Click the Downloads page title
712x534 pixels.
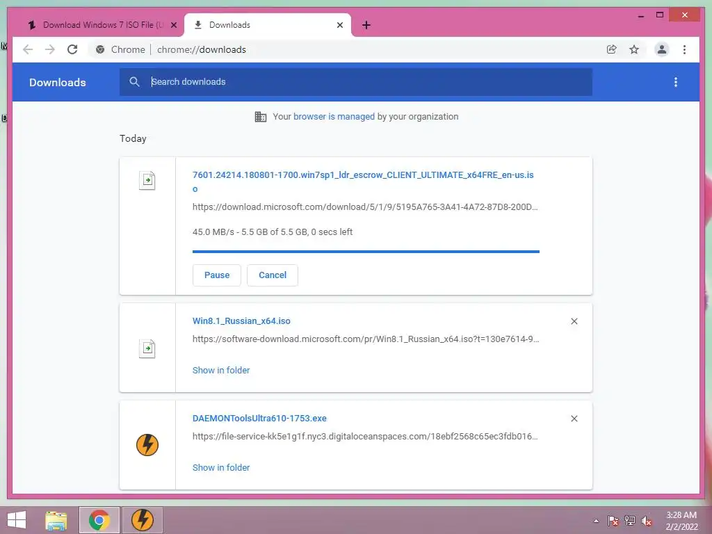[x=58, y=82]
